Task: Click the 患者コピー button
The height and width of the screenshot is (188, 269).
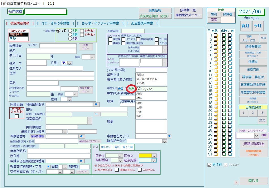Action: 86,47
